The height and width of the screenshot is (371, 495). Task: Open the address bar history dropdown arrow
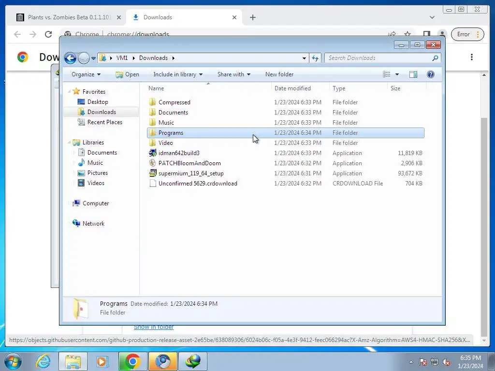tap(304, 58)
